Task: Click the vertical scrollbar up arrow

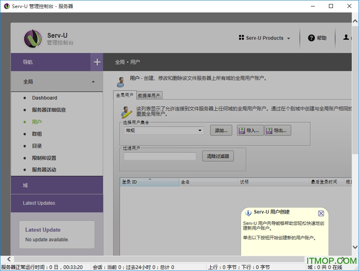Action: coord(355,21)
